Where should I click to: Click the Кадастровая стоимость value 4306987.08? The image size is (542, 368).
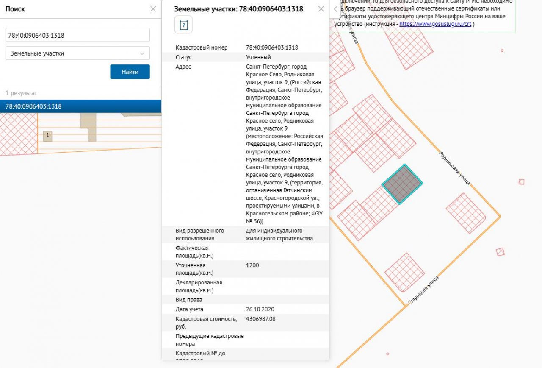coord(260,319)
